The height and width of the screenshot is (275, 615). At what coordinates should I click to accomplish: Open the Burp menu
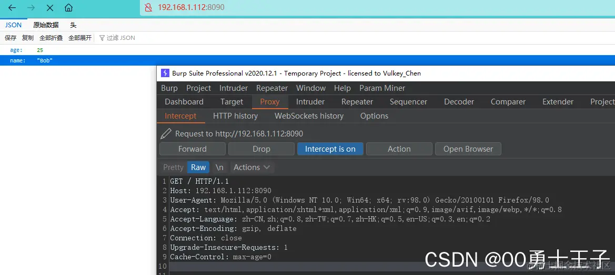(x=169, y=88)
